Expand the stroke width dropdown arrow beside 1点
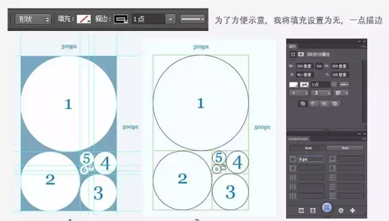Image resolution: width=389 pixels, height=221 pixels. pos(170,19)
